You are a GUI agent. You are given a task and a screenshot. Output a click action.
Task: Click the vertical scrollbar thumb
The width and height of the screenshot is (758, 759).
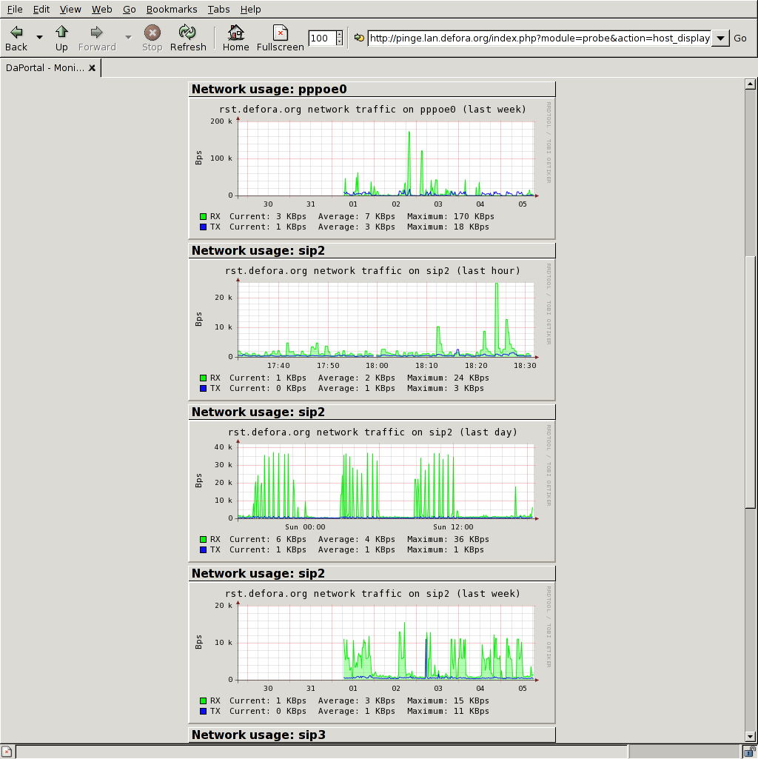(x=750, y=381)
